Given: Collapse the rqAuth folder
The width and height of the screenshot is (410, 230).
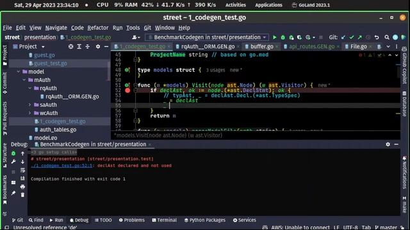Looking at the screenshot, I should 30,88.
